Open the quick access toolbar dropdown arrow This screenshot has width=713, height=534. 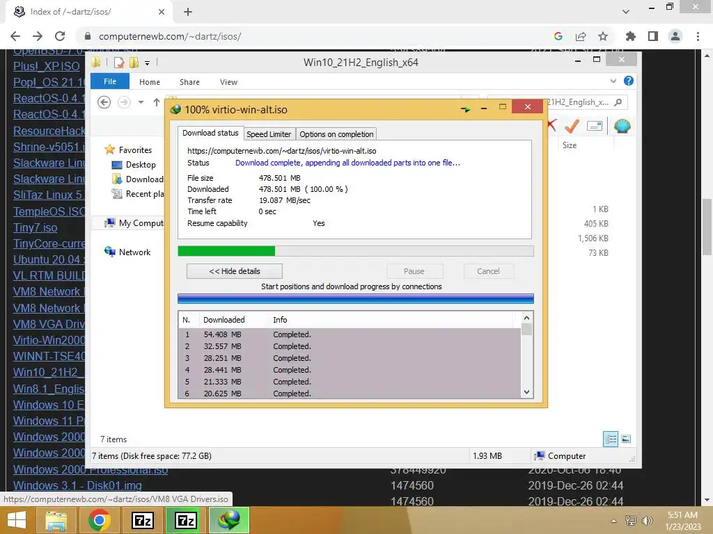[148, 63]
